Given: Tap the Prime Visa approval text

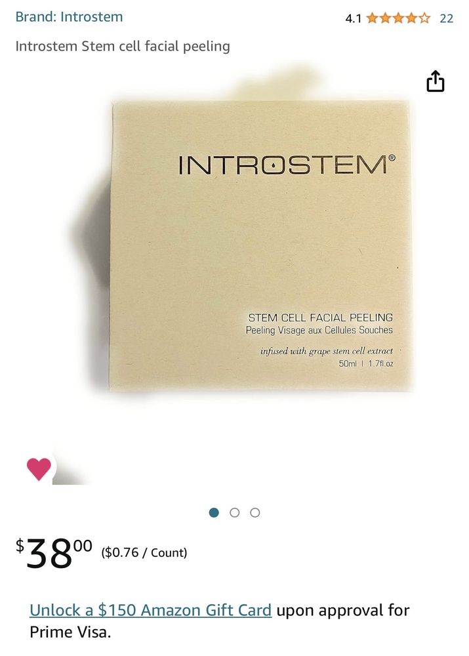Looking at the screenshot, I should point(219,621).
